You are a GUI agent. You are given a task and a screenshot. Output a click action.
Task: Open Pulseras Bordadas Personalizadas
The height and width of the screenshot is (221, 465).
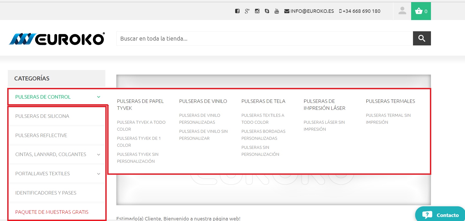263,135
